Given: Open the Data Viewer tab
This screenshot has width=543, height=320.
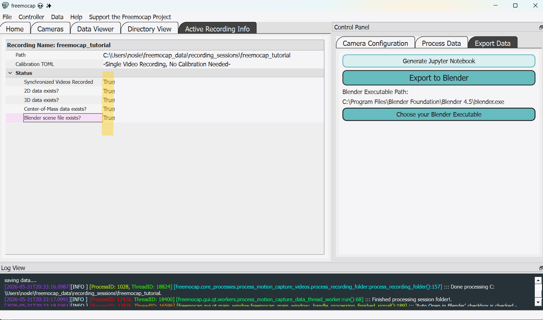Looking at the screenshot, I should pos(95,29).
